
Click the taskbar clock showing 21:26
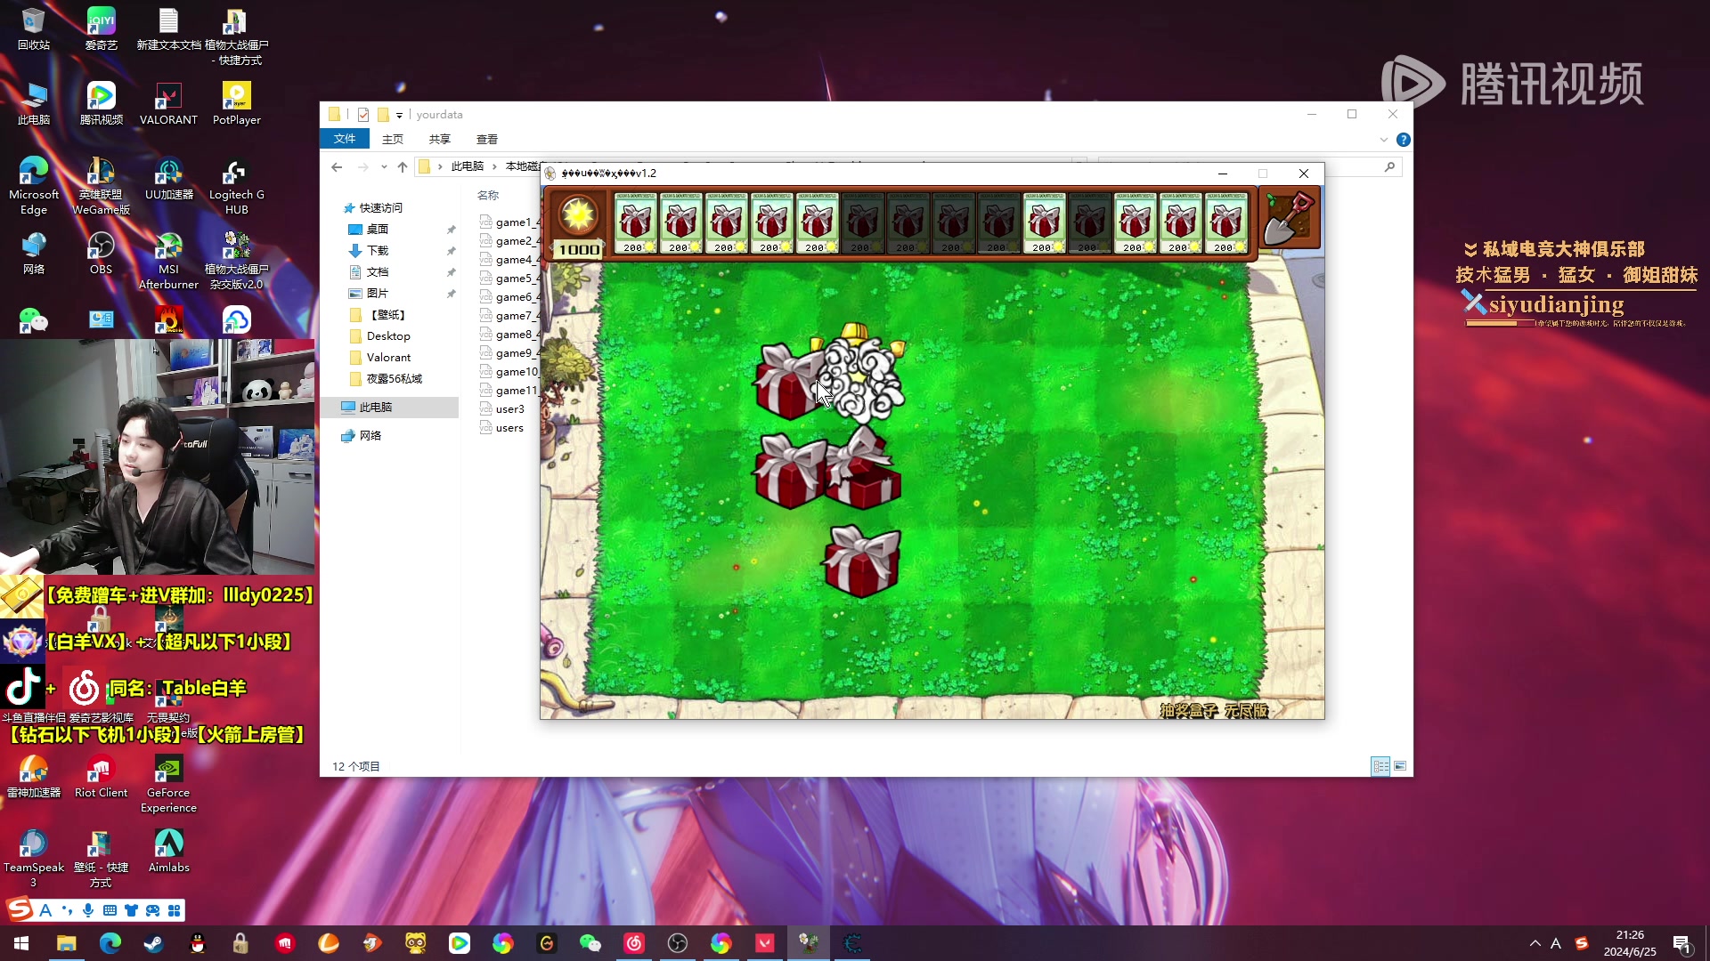coord(1629,943)
